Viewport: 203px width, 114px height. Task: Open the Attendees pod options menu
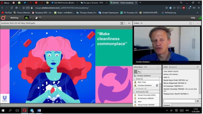[x=158, y=67]
